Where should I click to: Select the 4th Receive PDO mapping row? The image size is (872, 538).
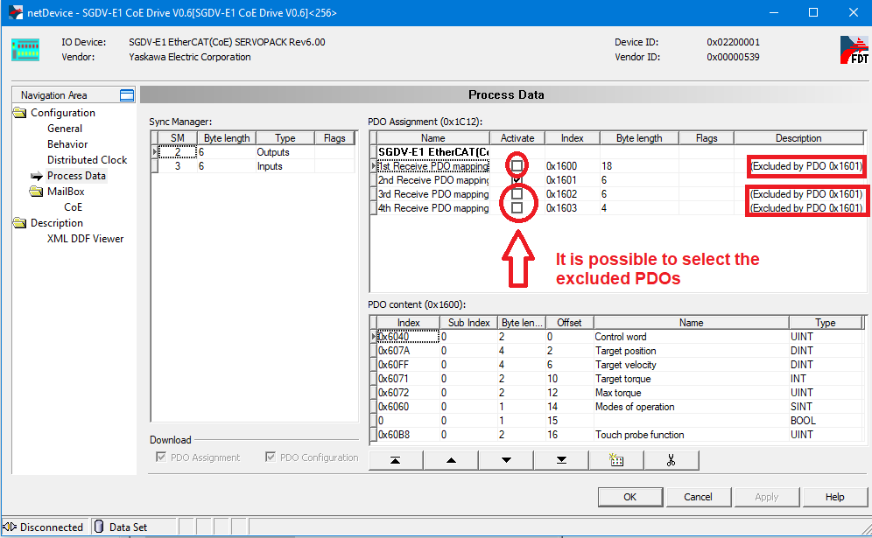pos(617,208)
